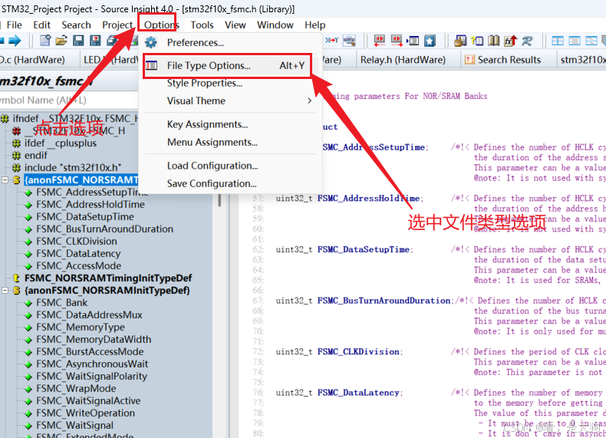Open the Help menu
606x438 pixels.
pos(315,25)
